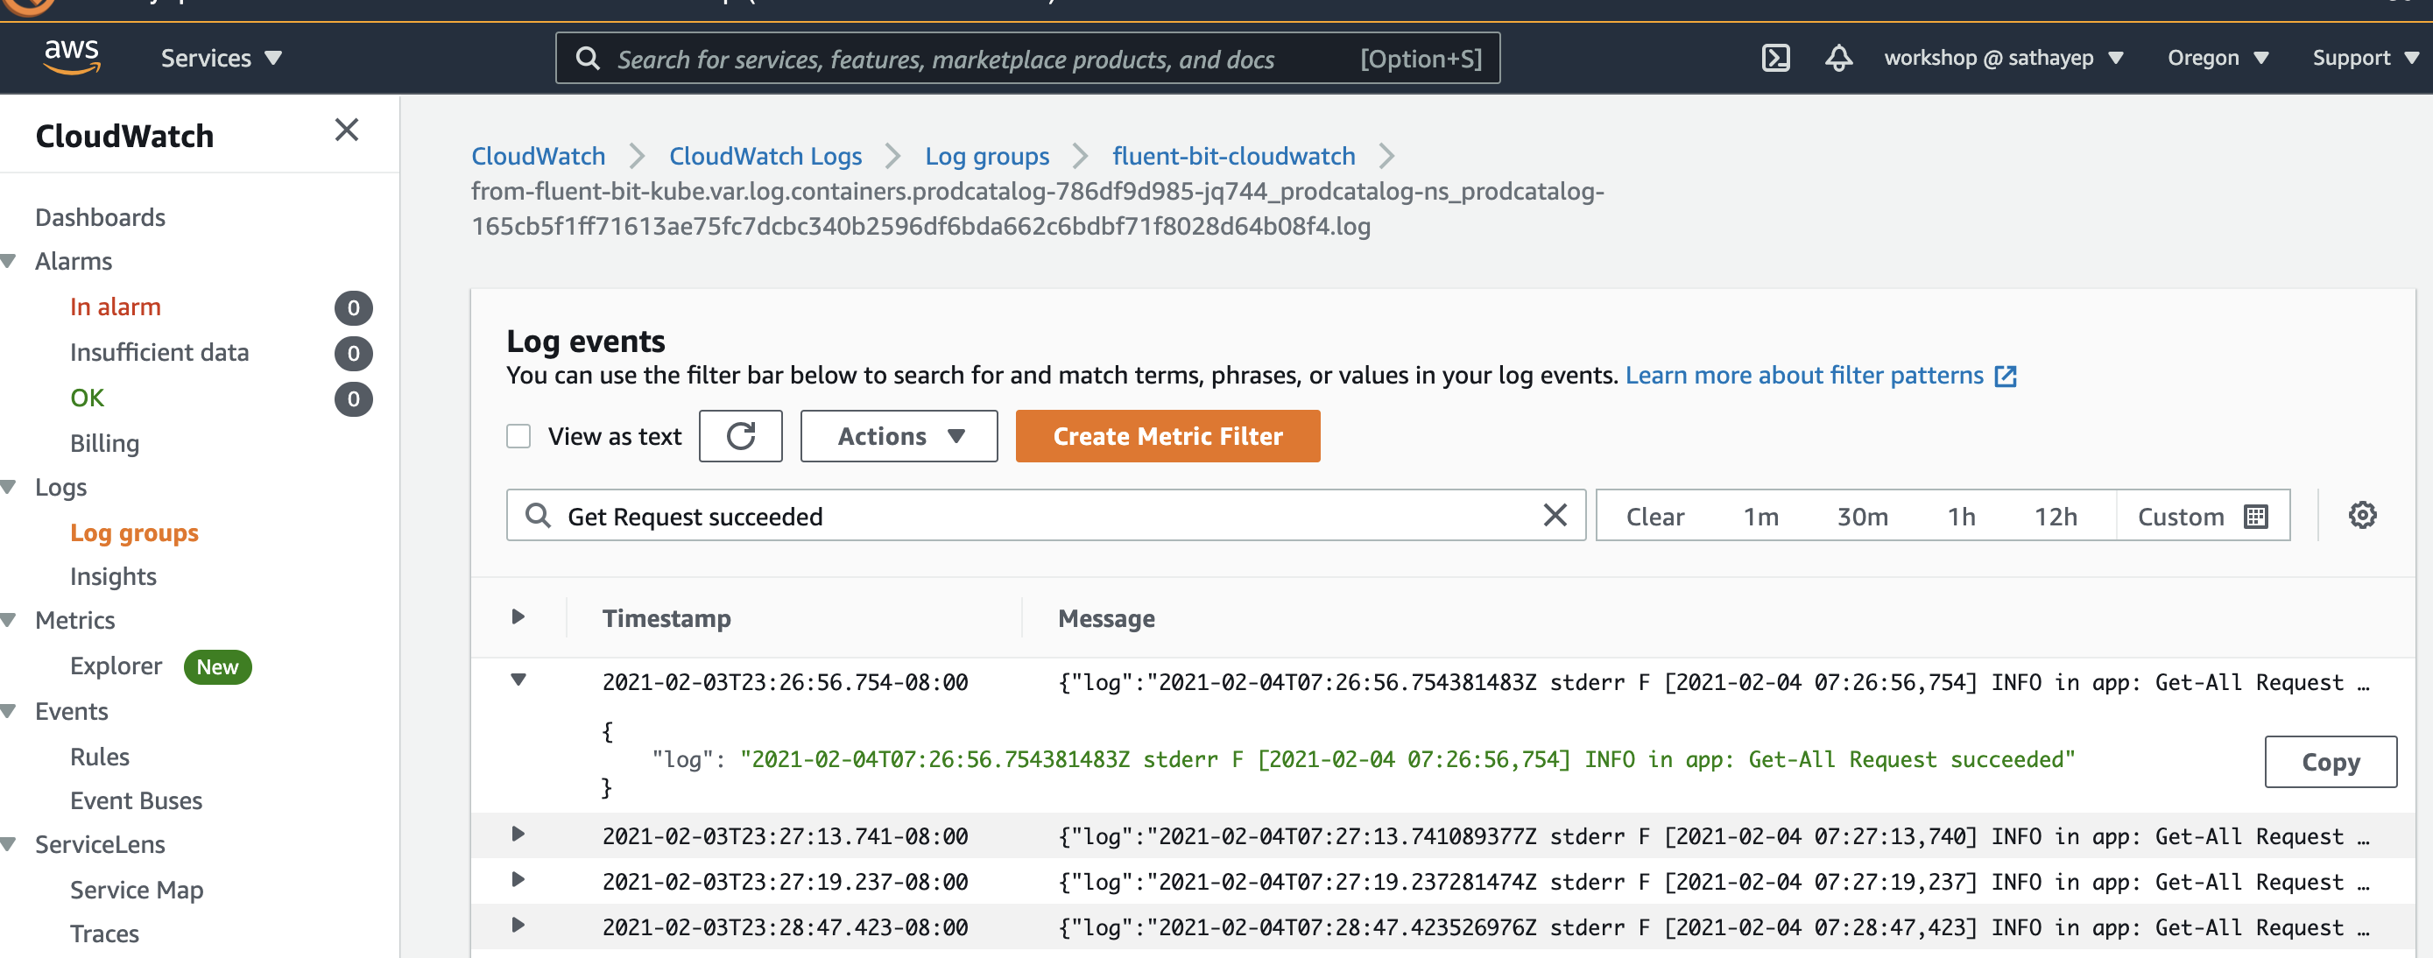The width and height of the screenshot is (2433, 958).
Task: Select the 12h time range
Action: click(x=2056, y=517)
